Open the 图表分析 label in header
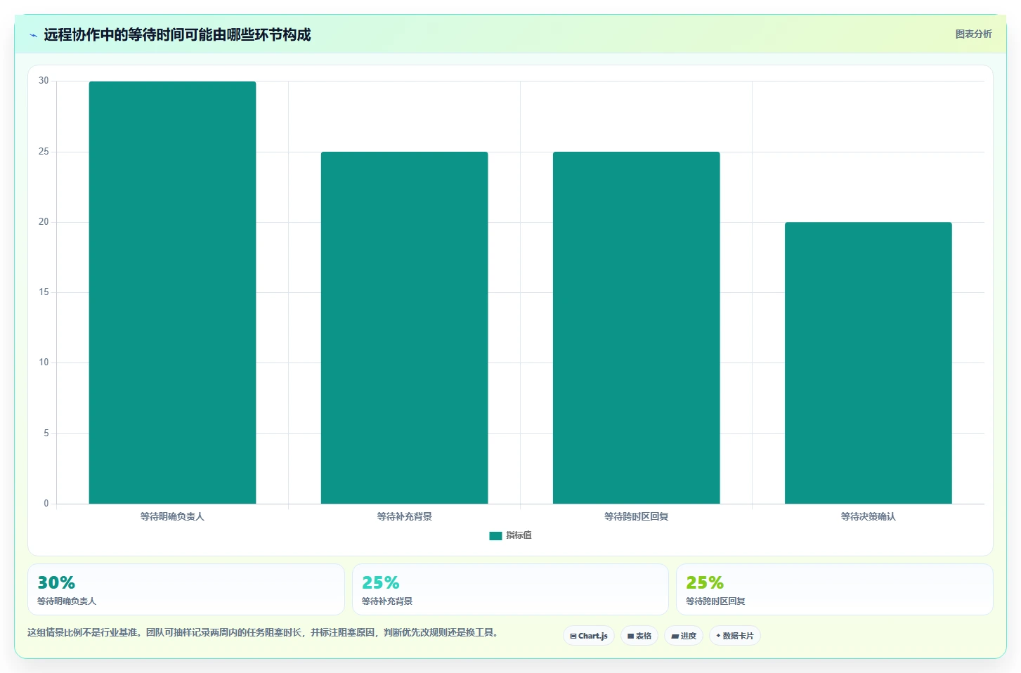This screenshot has width=1021, height=673. pyautogui.click(x=973, y=34)
